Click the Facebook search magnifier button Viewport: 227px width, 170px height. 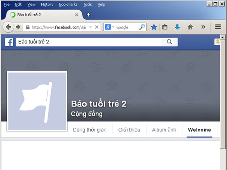(x=169, y=42)
